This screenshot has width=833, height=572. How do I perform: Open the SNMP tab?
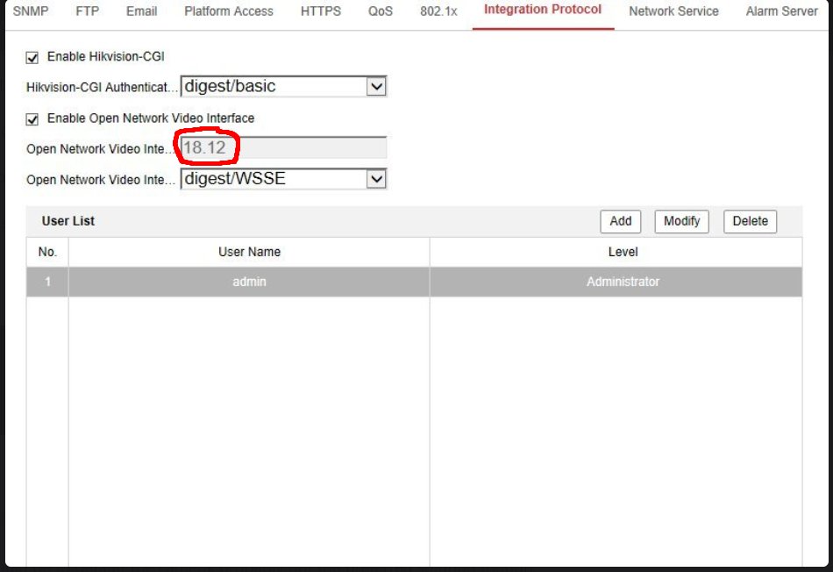tap(30, 11)
